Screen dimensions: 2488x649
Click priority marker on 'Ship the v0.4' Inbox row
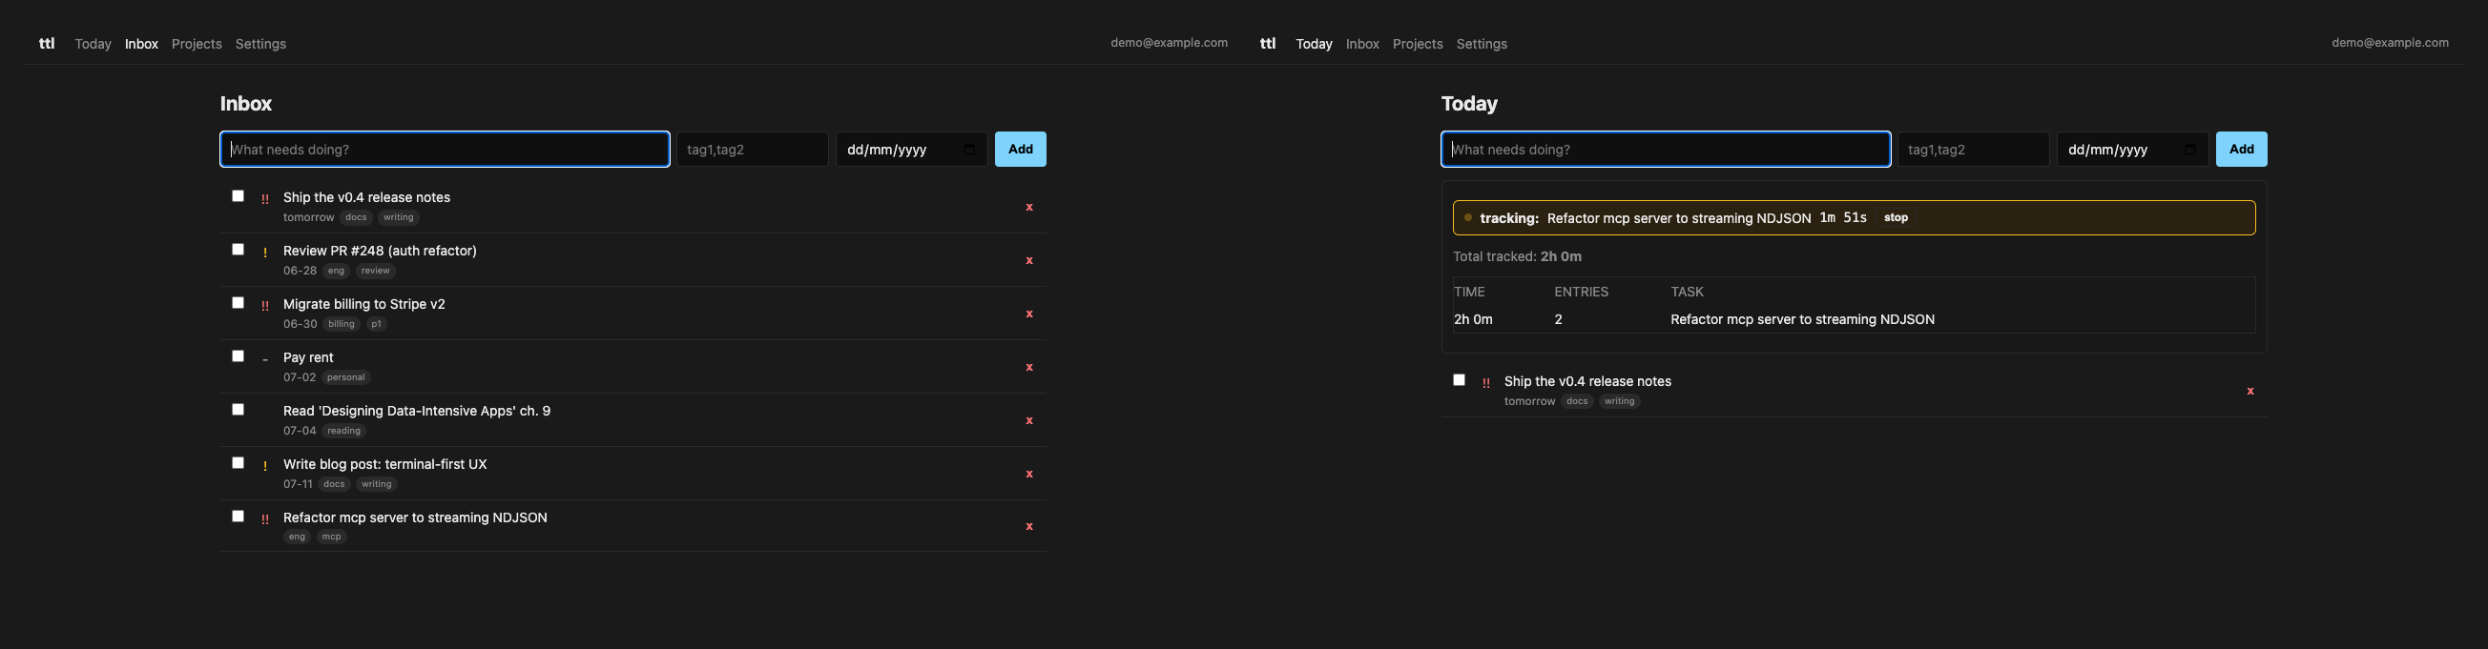264,198
